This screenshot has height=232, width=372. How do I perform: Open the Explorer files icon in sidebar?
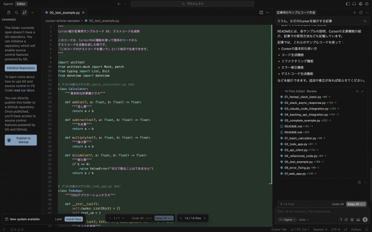coord(8,12)
